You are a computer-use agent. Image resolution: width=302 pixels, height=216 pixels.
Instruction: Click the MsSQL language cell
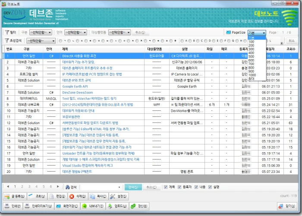[51, 99]
